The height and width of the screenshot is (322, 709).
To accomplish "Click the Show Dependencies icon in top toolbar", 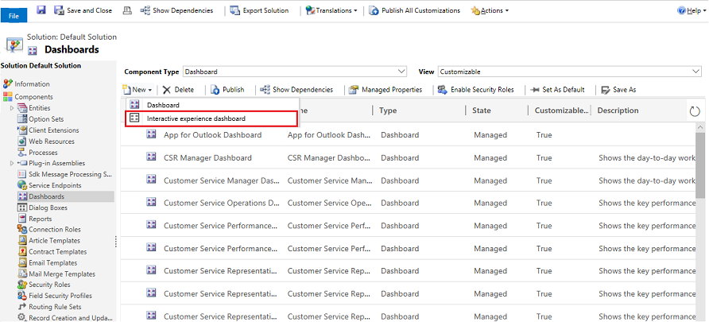I will (x=145, y=10).
